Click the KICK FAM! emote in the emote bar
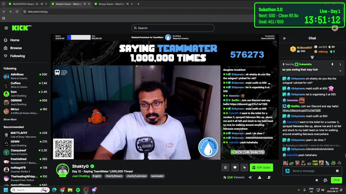 pyautogui.click(x=315, y=163)
